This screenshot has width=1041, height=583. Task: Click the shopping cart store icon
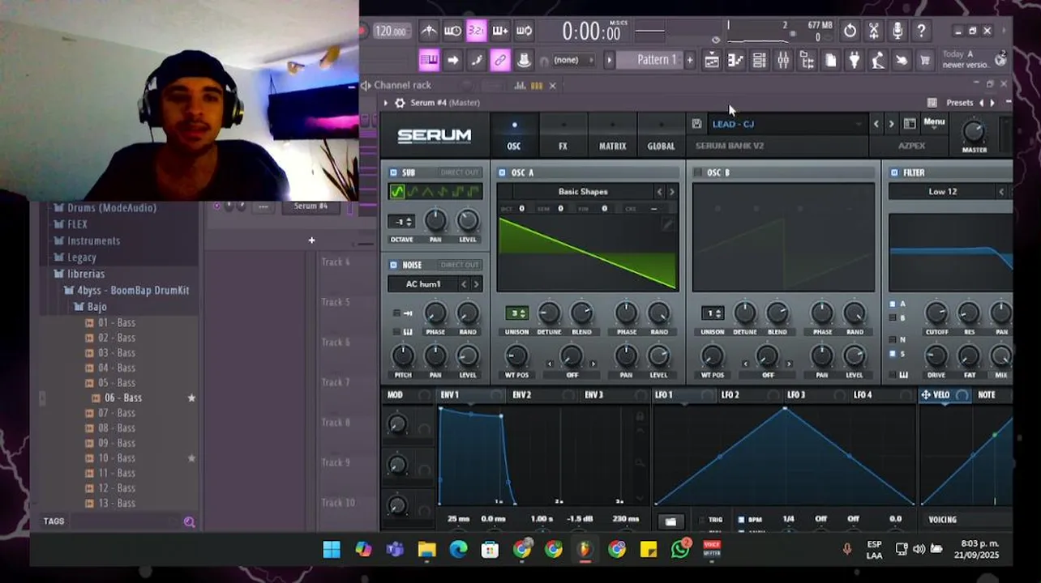tap(925, 60)
